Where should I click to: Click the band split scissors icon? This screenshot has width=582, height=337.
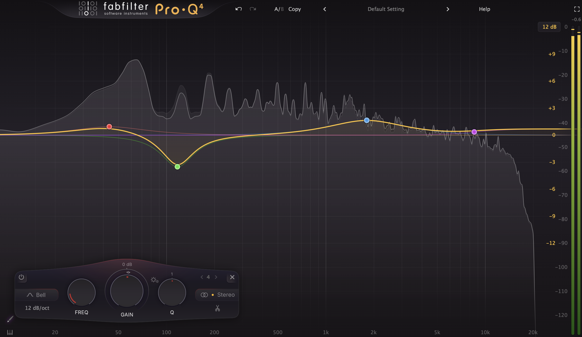point(217,308)
